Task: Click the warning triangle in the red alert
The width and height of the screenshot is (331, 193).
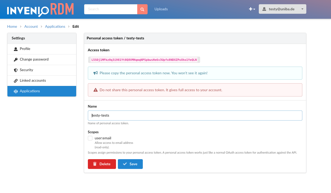Action: pos(95,90)
